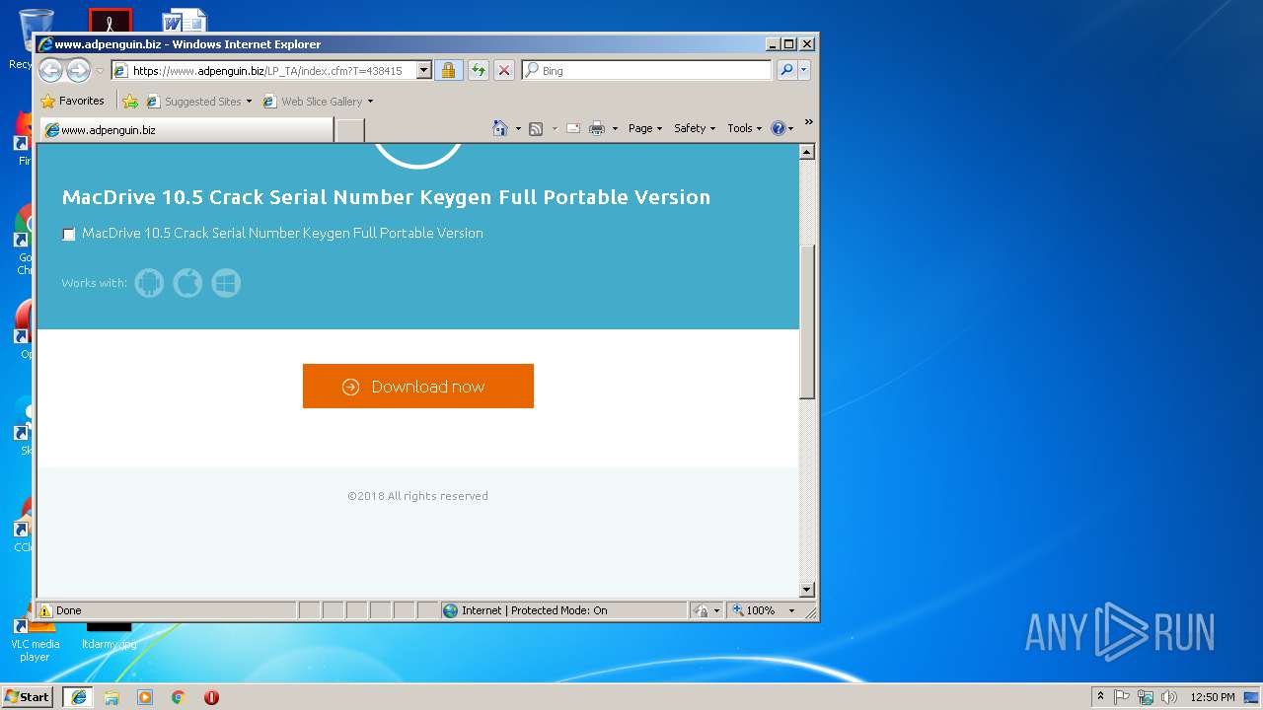Open the Safety menu
Screen dimensions: 1263x710
(x=695, y=128)
